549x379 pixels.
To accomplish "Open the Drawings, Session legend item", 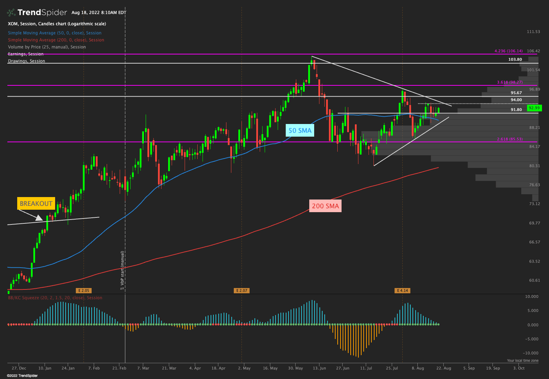I will pyautogui.click(x=27, y=61).
